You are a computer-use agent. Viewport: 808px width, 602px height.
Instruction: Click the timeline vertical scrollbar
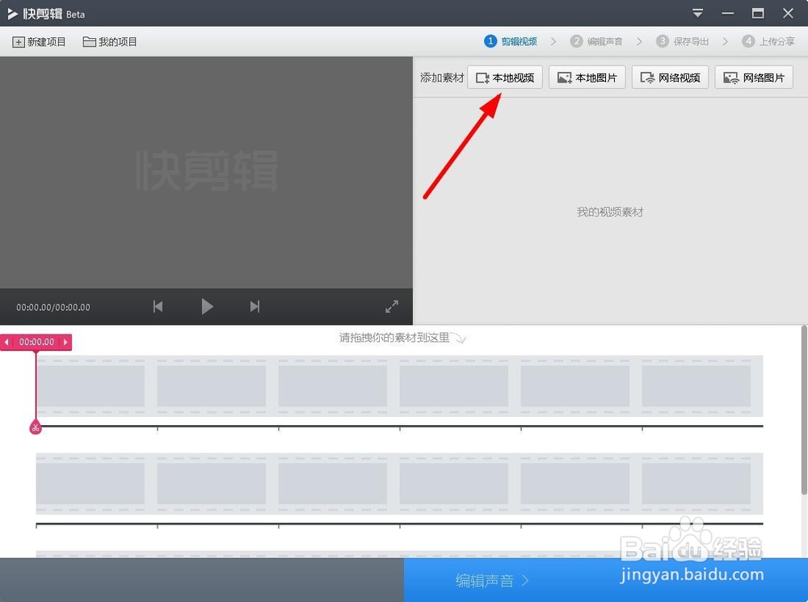[805, 410]
